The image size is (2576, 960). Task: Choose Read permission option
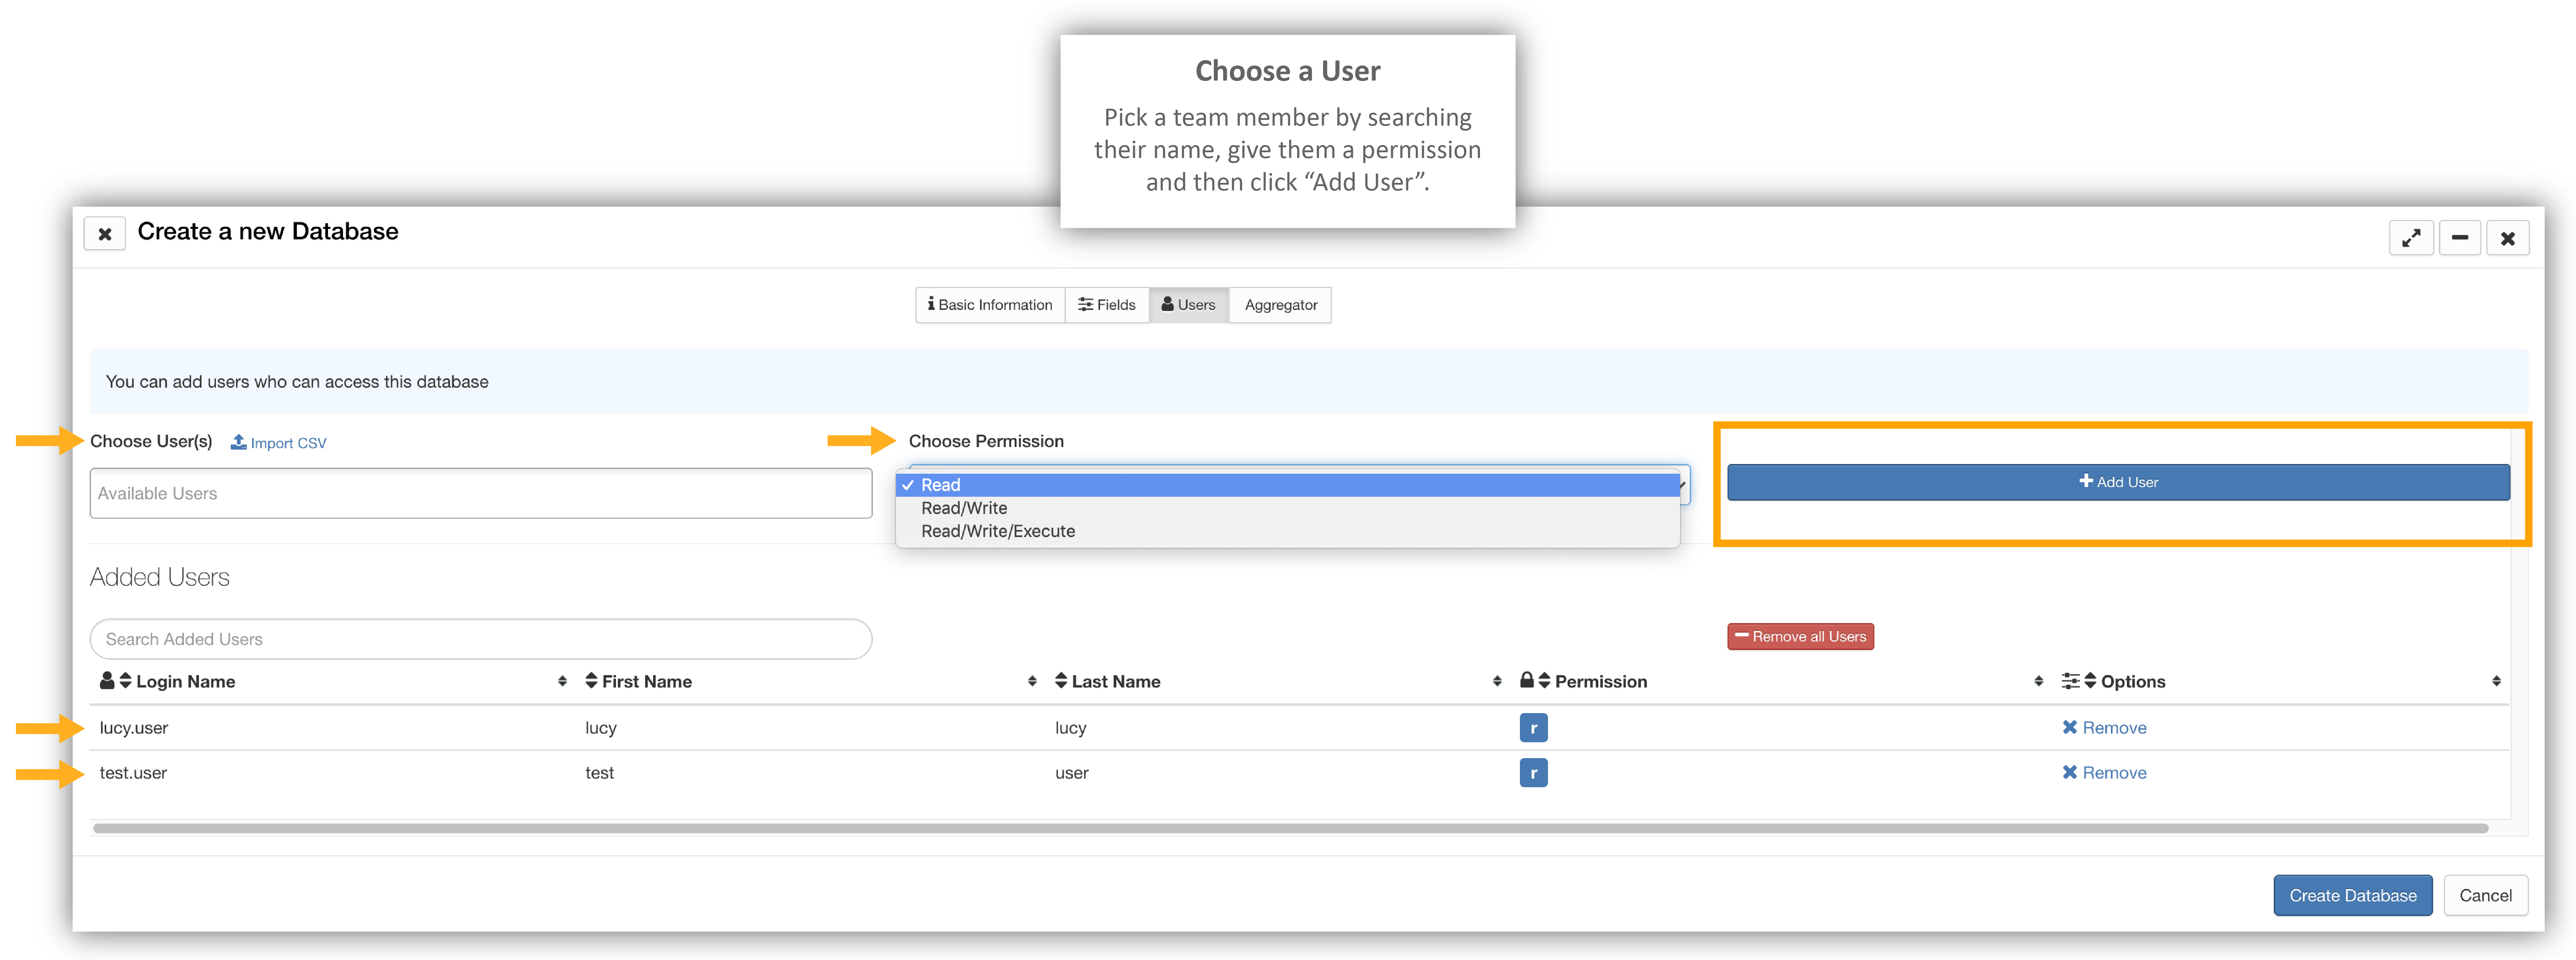[x=1288, y=485]
